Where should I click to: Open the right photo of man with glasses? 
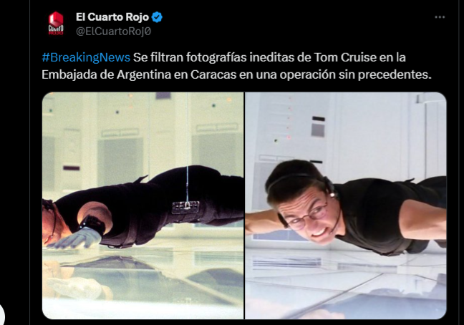tap(346, 206)
